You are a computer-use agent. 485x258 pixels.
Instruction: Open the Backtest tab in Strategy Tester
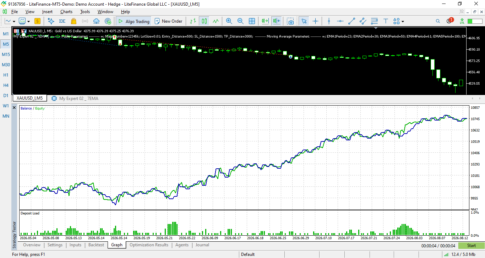(x=96, y=245)
